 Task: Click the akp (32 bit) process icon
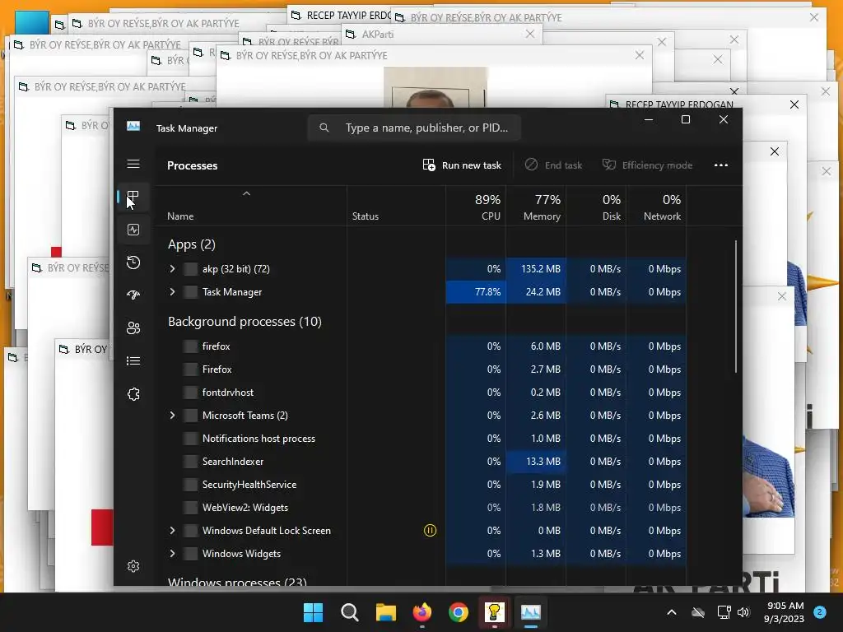(190, 269)
